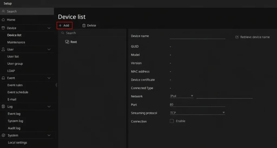This screenshot has width=277, height=148.
Task: Click the Root device tree icon
Action: pyautogui.click(x=67, y=42)
